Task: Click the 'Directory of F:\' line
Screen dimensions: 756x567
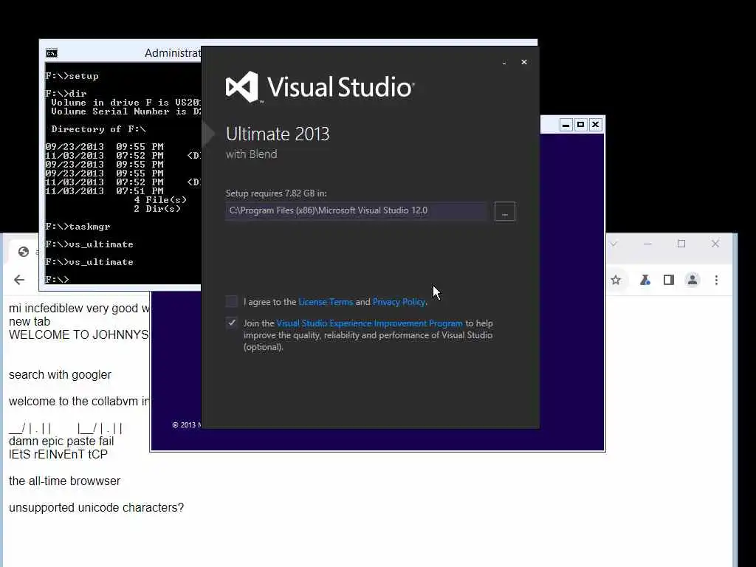Action: [x=98, y=129]
